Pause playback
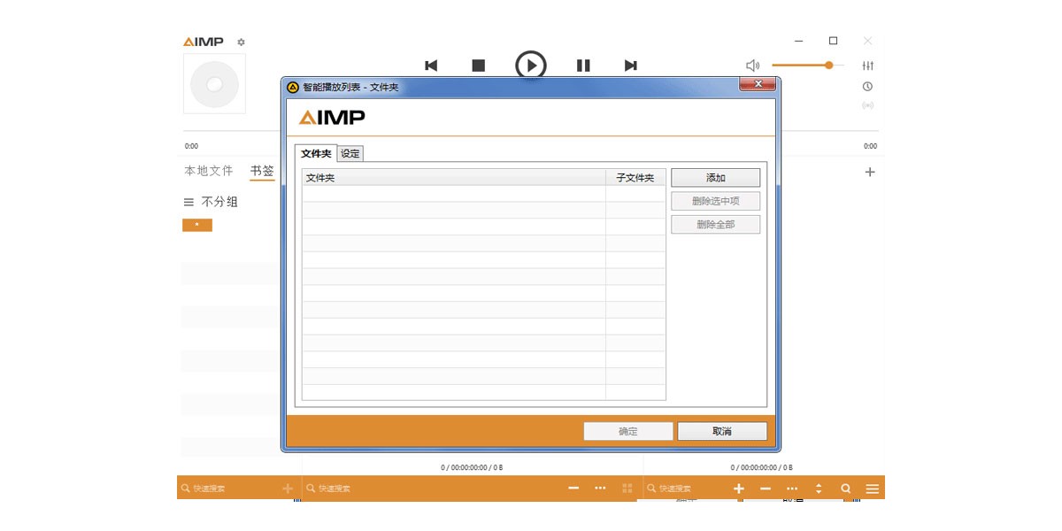 pos(582,65)
